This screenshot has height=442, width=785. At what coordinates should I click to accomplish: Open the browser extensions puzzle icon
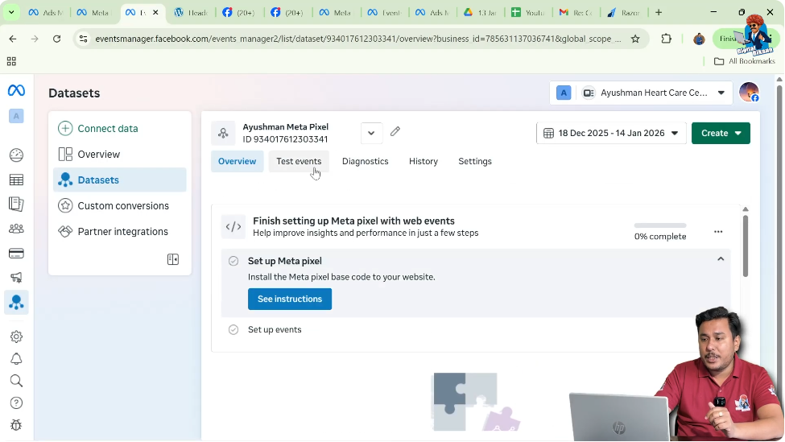coord(666,39)
